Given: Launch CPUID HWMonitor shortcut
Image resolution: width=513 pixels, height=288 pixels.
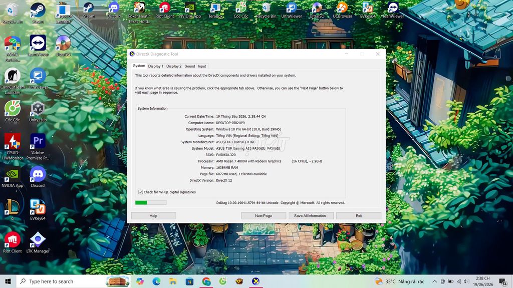Looking at the screenshot, I should coord(13,146).
